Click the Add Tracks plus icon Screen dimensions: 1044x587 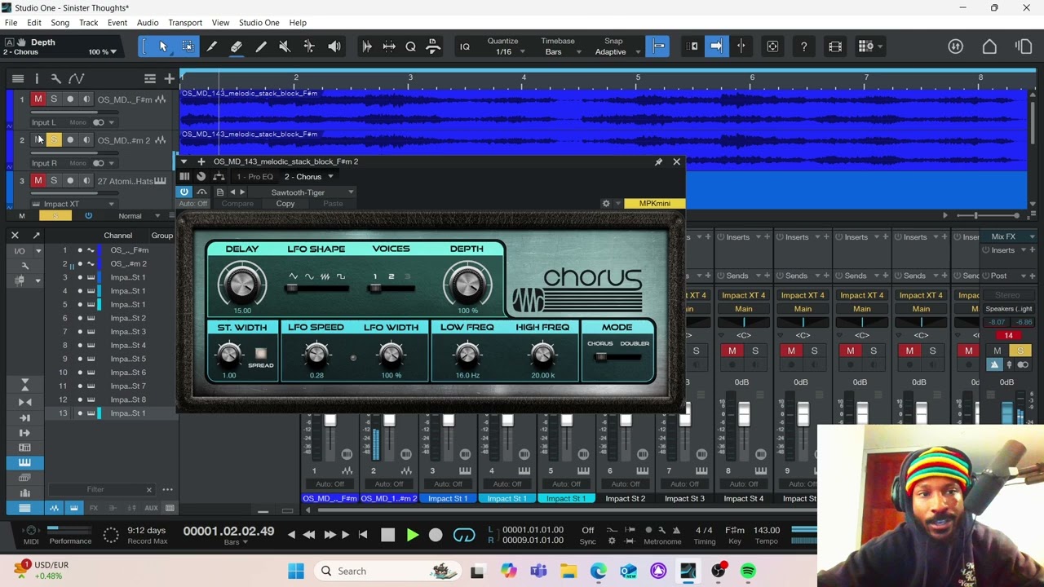(170, 78)
